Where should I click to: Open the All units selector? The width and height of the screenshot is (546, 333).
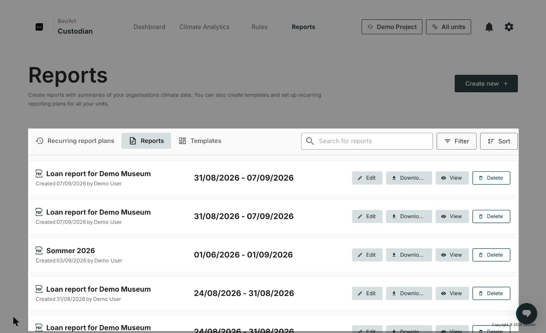tap(448, 27)
